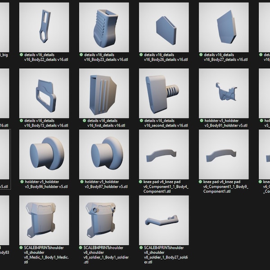Open the knee pad v6 Body4 thumbnail

[x=164, y=154]
